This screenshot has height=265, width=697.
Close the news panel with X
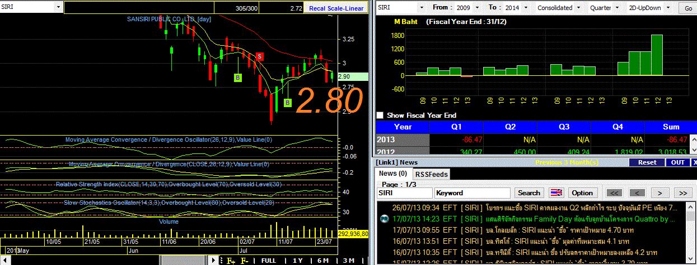695,162
